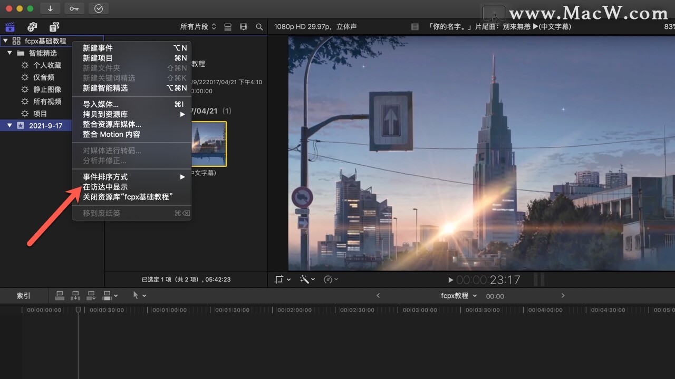Choose 新建事件 in the context menu
The height and width of the screenshot is (379, 675).
(131, 48)
